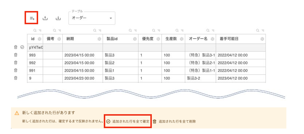Click the warning triangle icon in banner
The height and width of the screenshot is (134, 304).
tap(17, 113)
